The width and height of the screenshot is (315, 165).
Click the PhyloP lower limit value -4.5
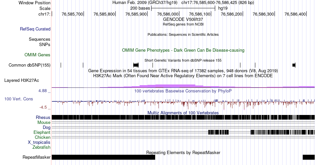43,107
